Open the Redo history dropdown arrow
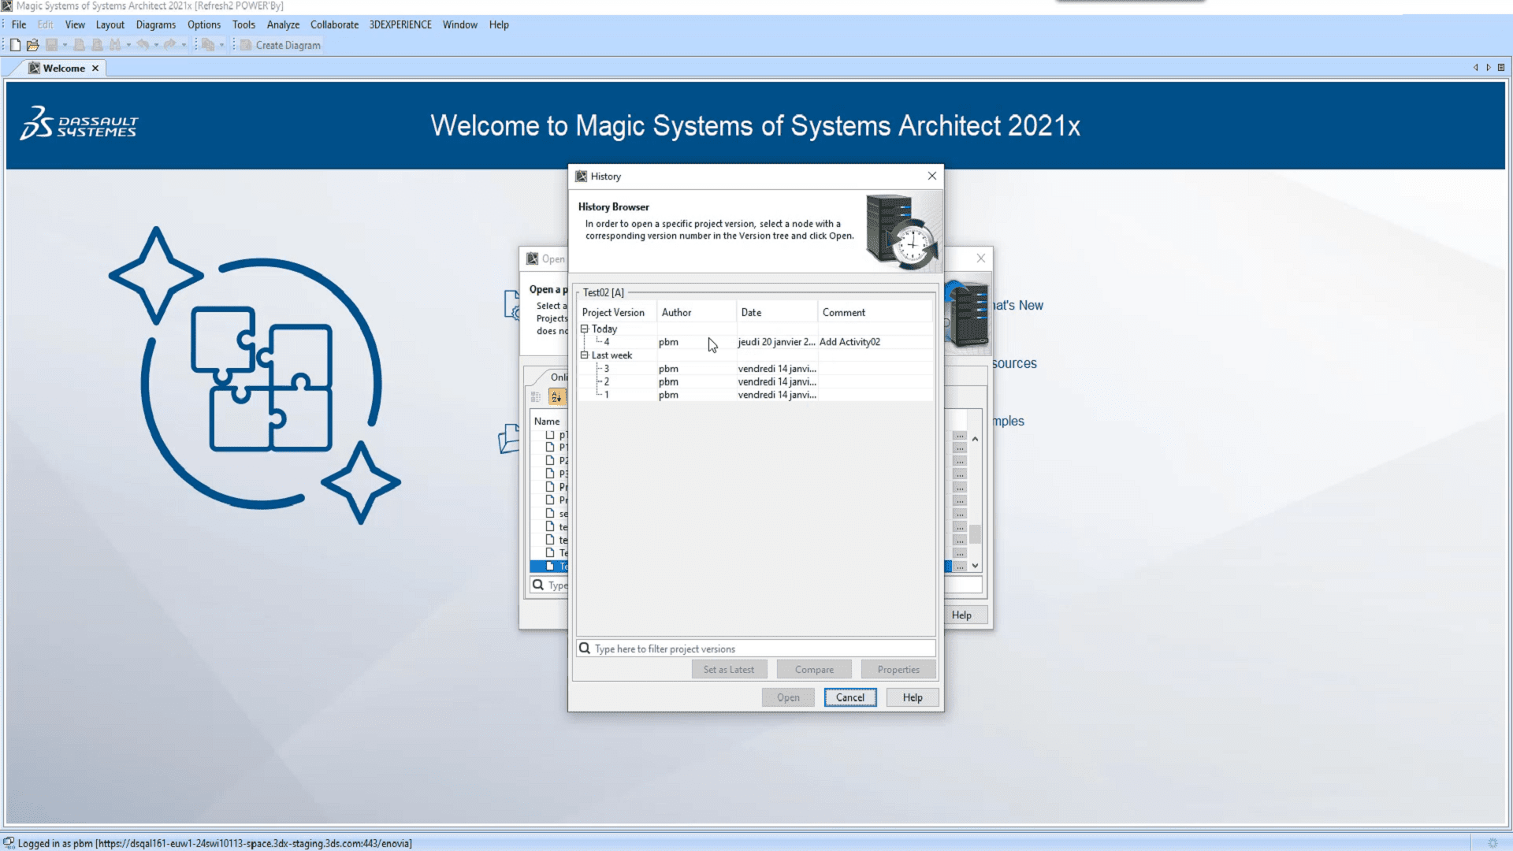Viewport: 1513px width, 851px height. (x=184, y=45)
